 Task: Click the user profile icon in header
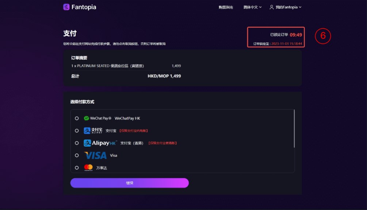point(271,7)
